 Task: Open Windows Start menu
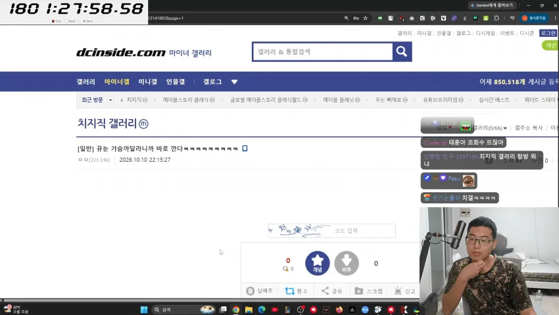(x=144, y=310)
